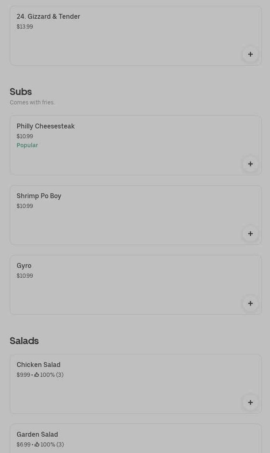Click the green Popular label
This screenshot has width=270, height=453.
tap(27, 146)
